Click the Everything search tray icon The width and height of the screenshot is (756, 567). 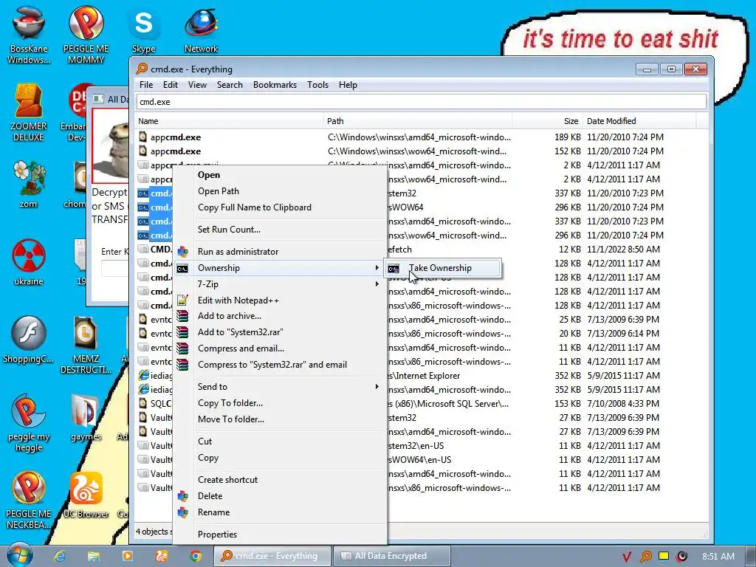click(x=645, y=557)
